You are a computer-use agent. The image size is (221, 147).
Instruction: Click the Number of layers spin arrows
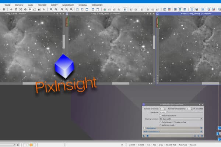click(165, 109)
